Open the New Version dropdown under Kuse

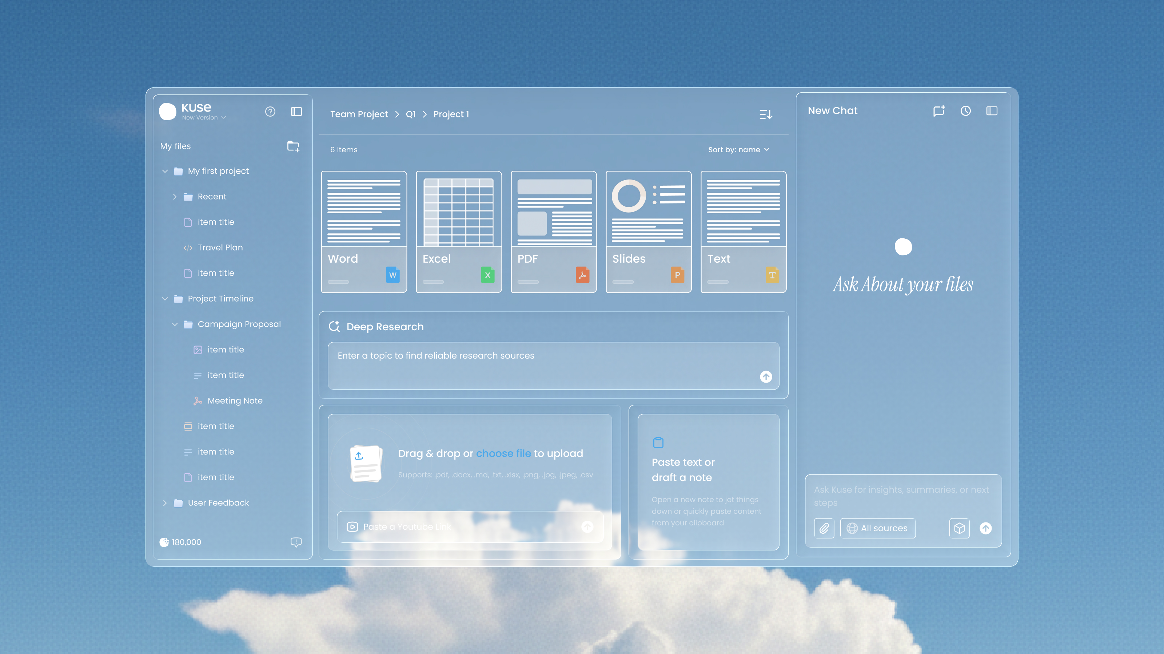204,118
